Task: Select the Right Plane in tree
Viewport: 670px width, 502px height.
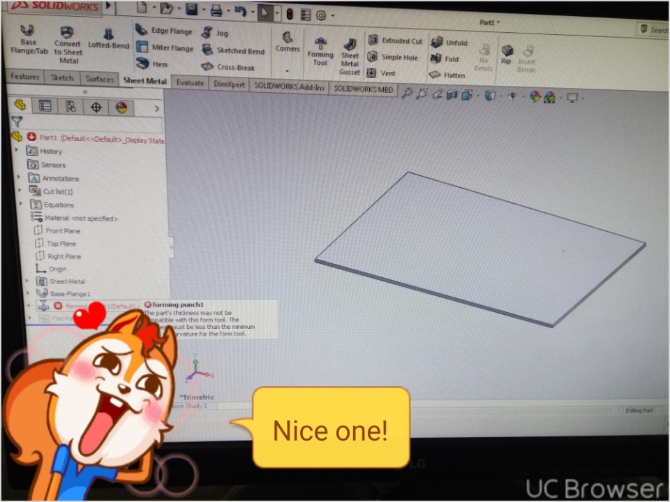Action: (x=59, y=256)
